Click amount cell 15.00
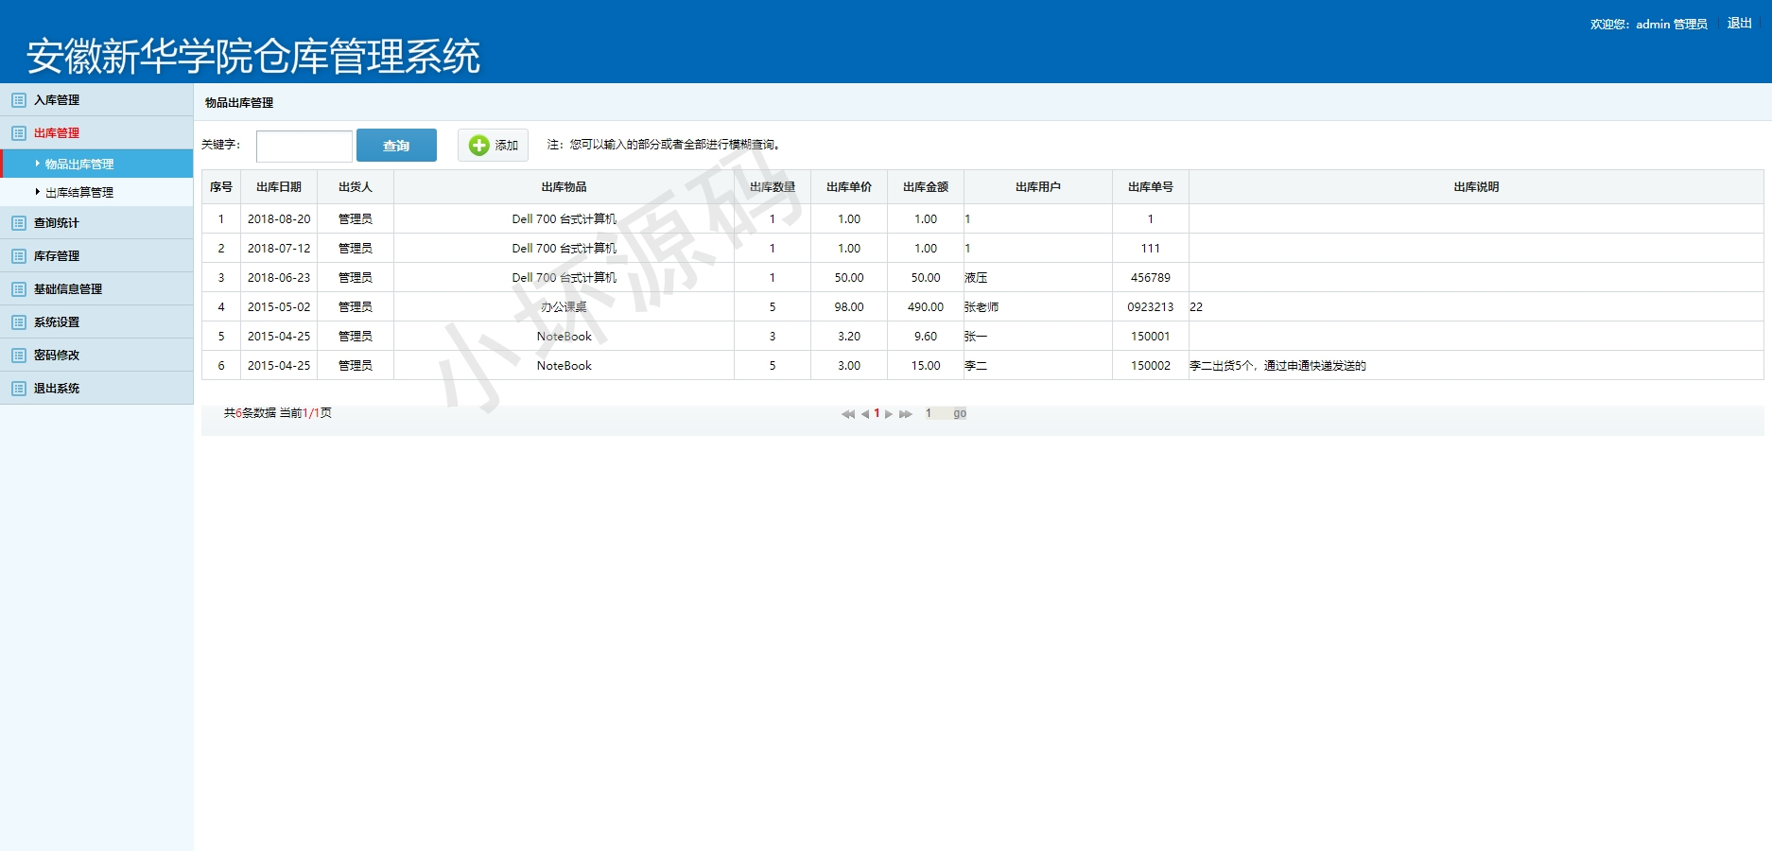 point(926,366)
